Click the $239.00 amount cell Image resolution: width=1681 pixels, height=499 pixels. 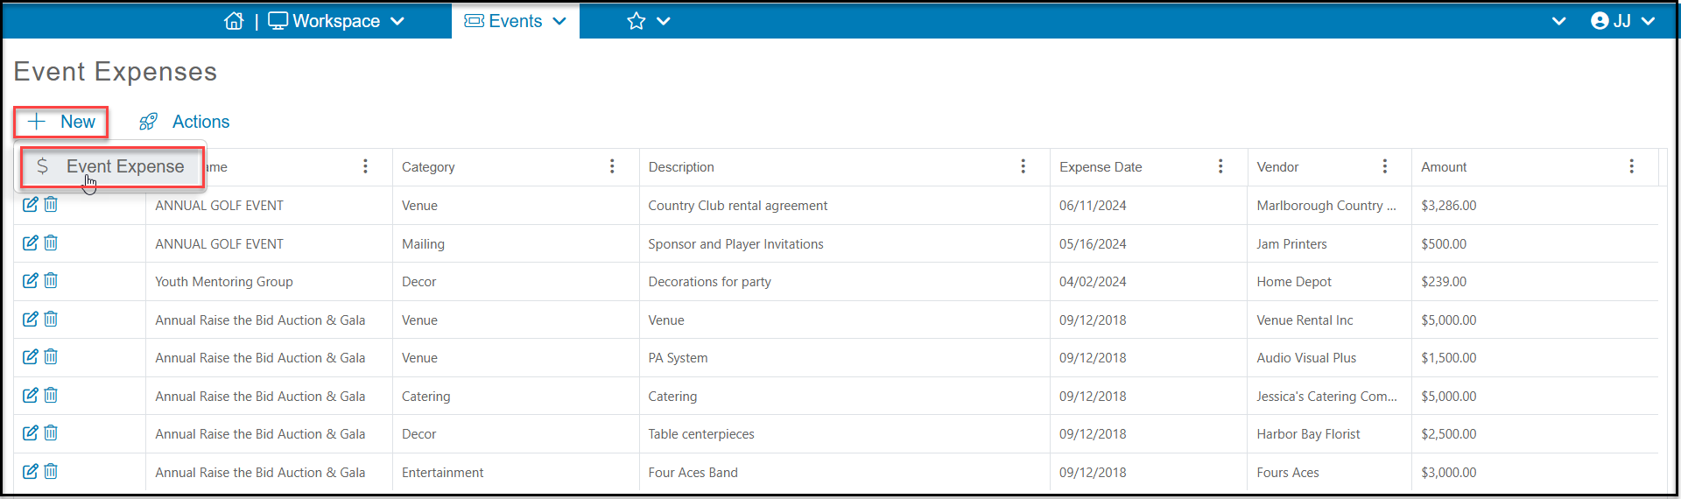click(1444, 282)
